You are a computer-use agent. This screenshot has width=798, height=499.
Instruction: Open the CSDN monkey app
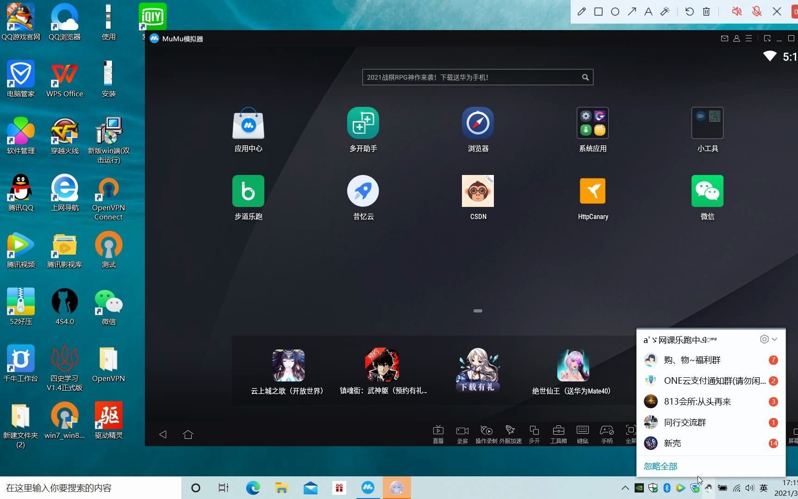point(478,191)
